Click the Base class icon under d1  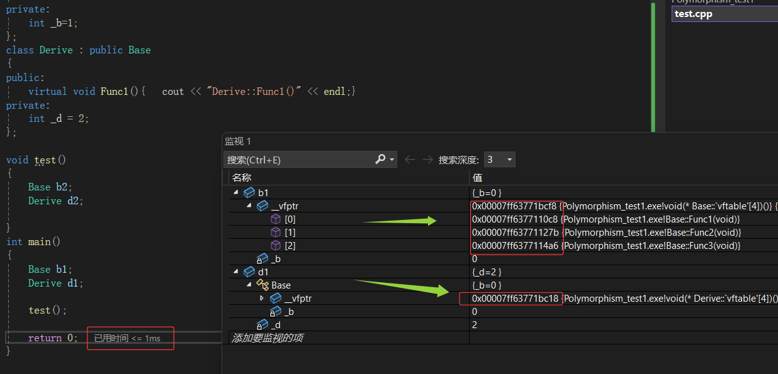(262, 285)
